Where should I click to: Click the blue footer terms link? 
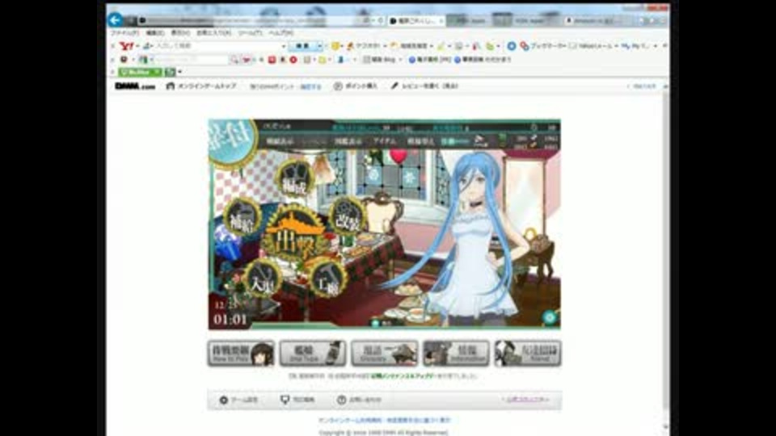(x=384, y=420)
